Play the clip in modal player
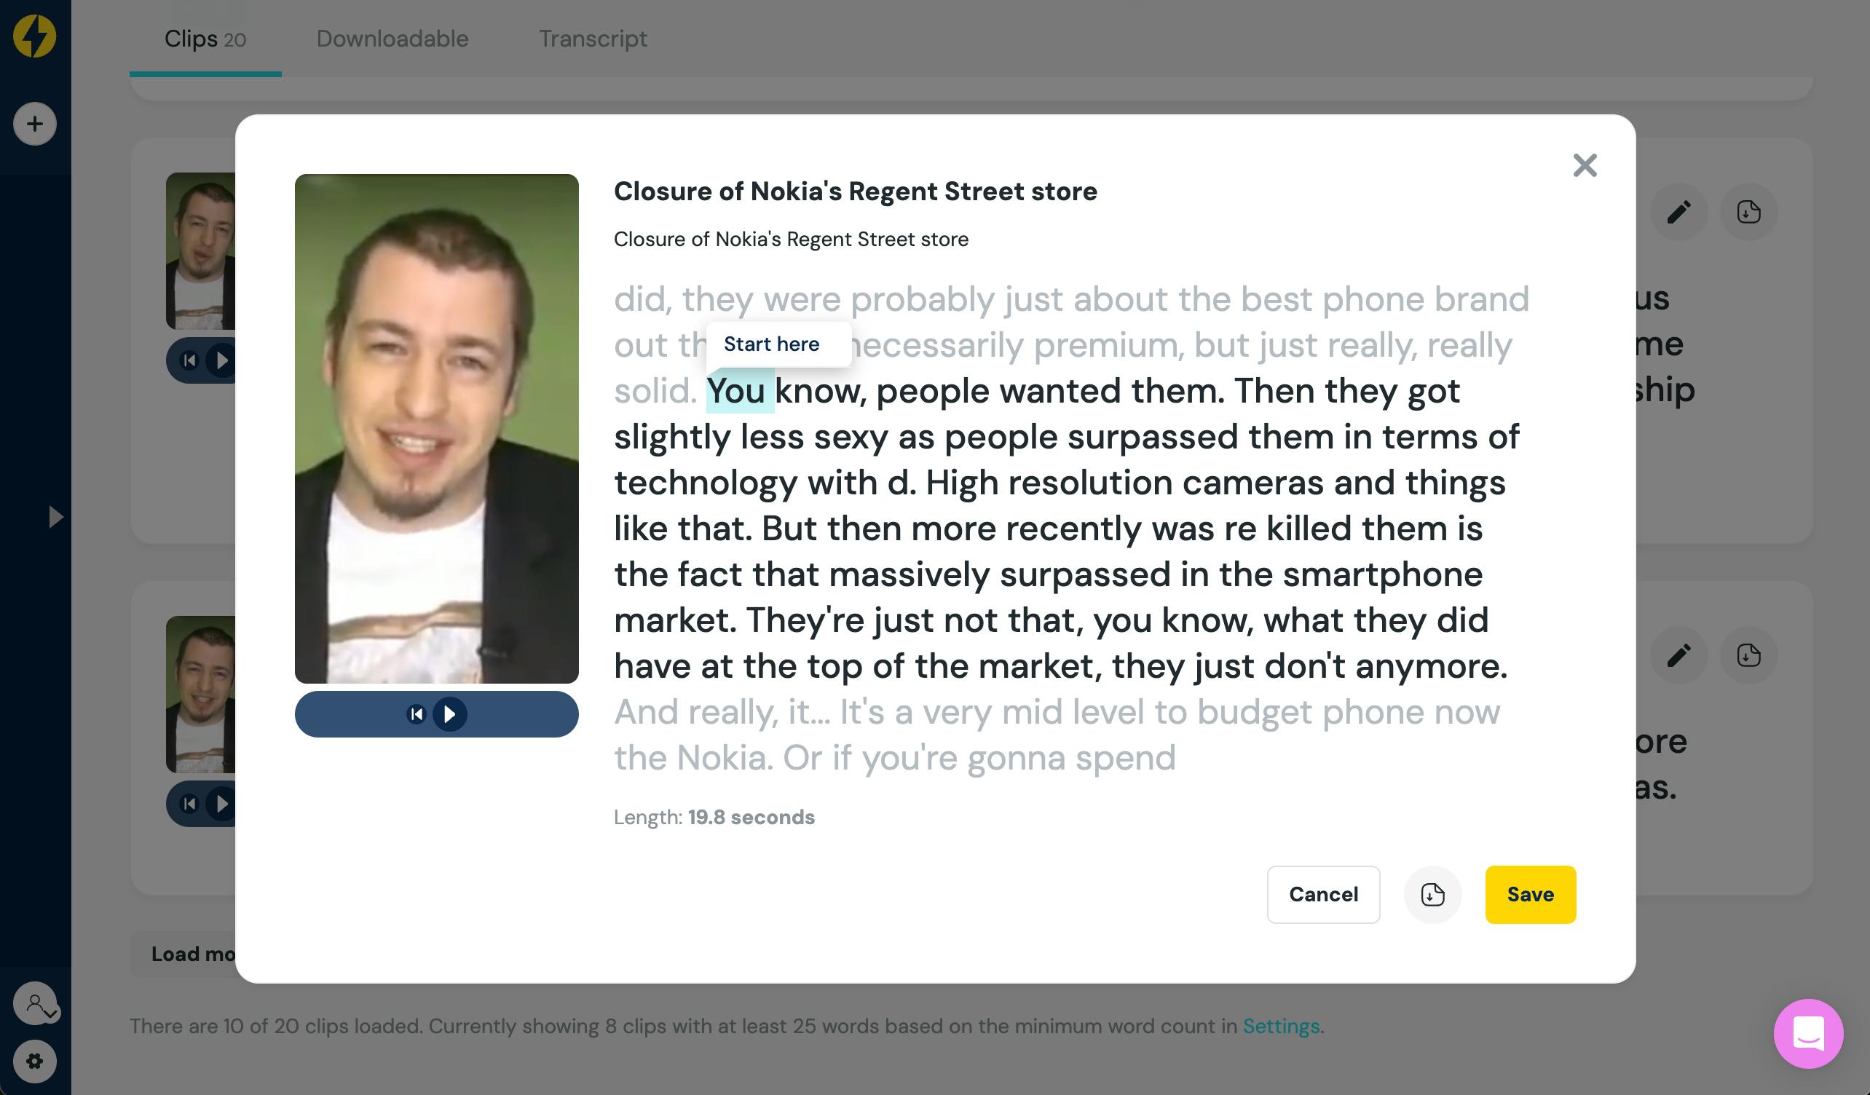 450,713
